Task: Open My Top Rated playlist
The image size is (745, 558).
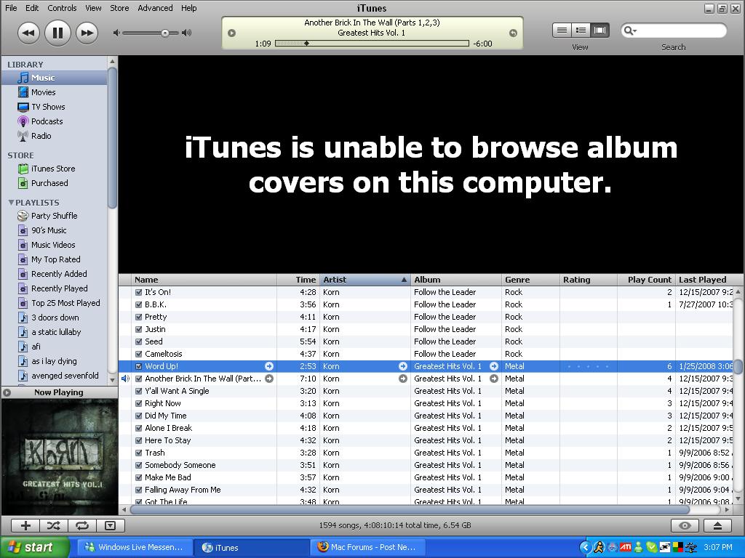Action: 54,259
